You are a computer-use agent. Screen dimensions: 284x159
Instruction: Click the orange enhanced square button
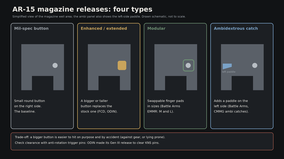pyautogui.click(x=122, y=65)
